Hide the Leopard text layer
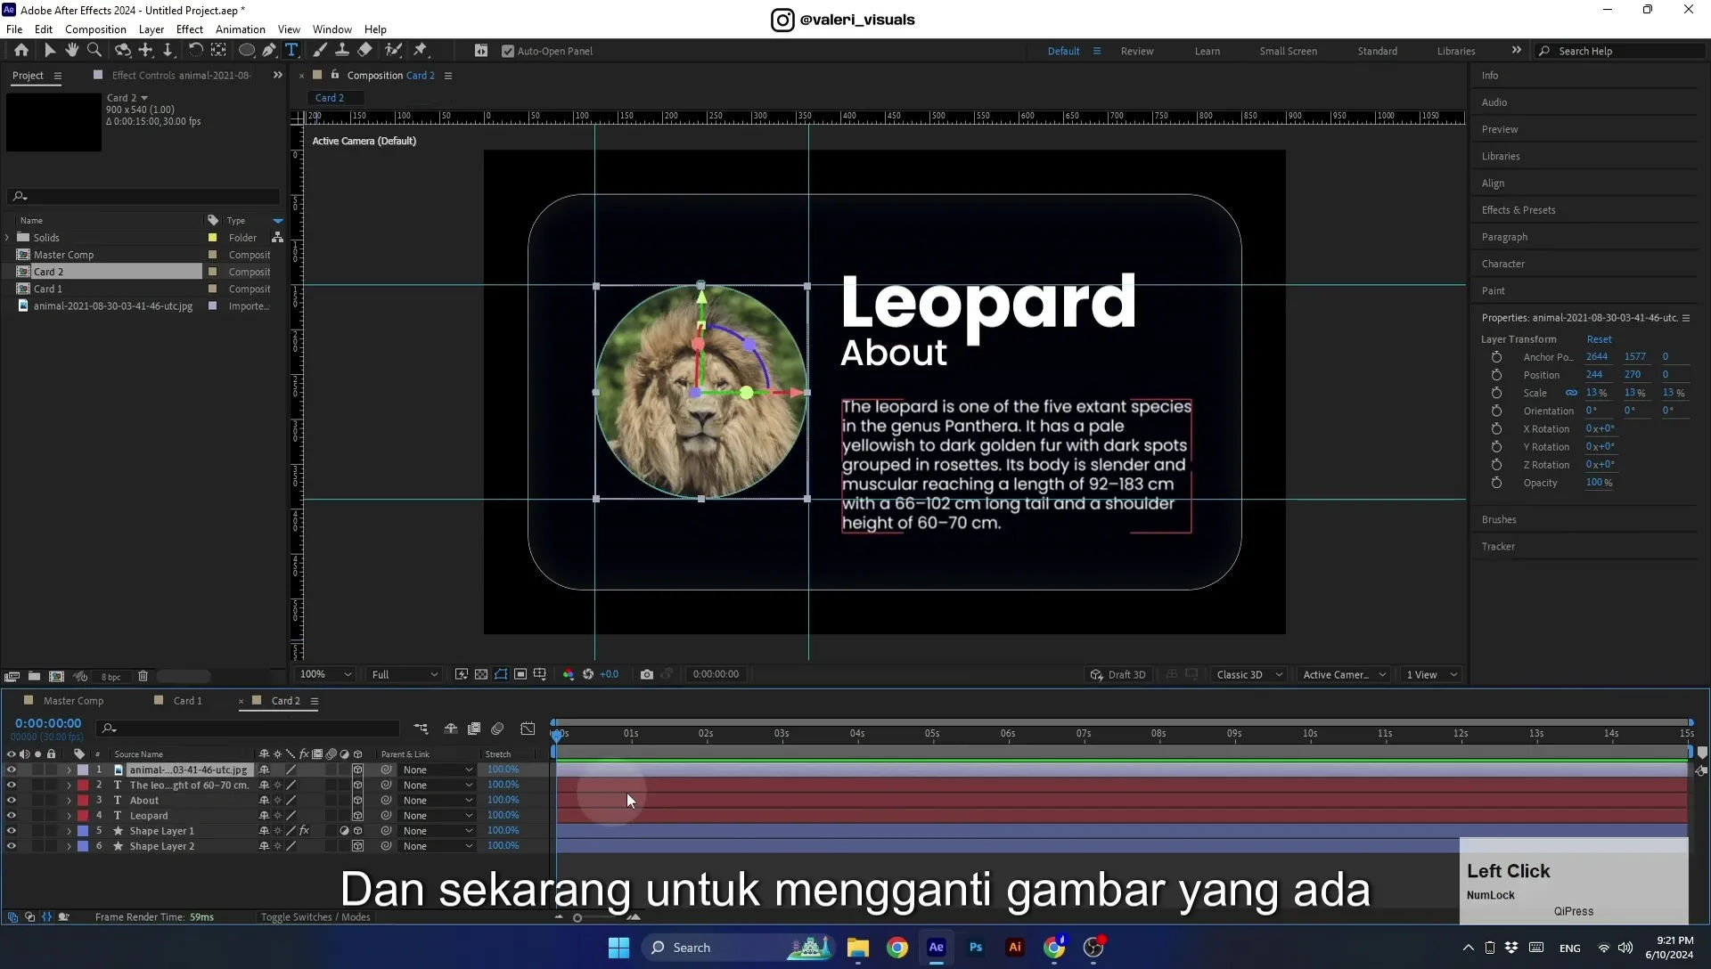The width and height of the screenshot is (1711, 969). click(12, 815)
